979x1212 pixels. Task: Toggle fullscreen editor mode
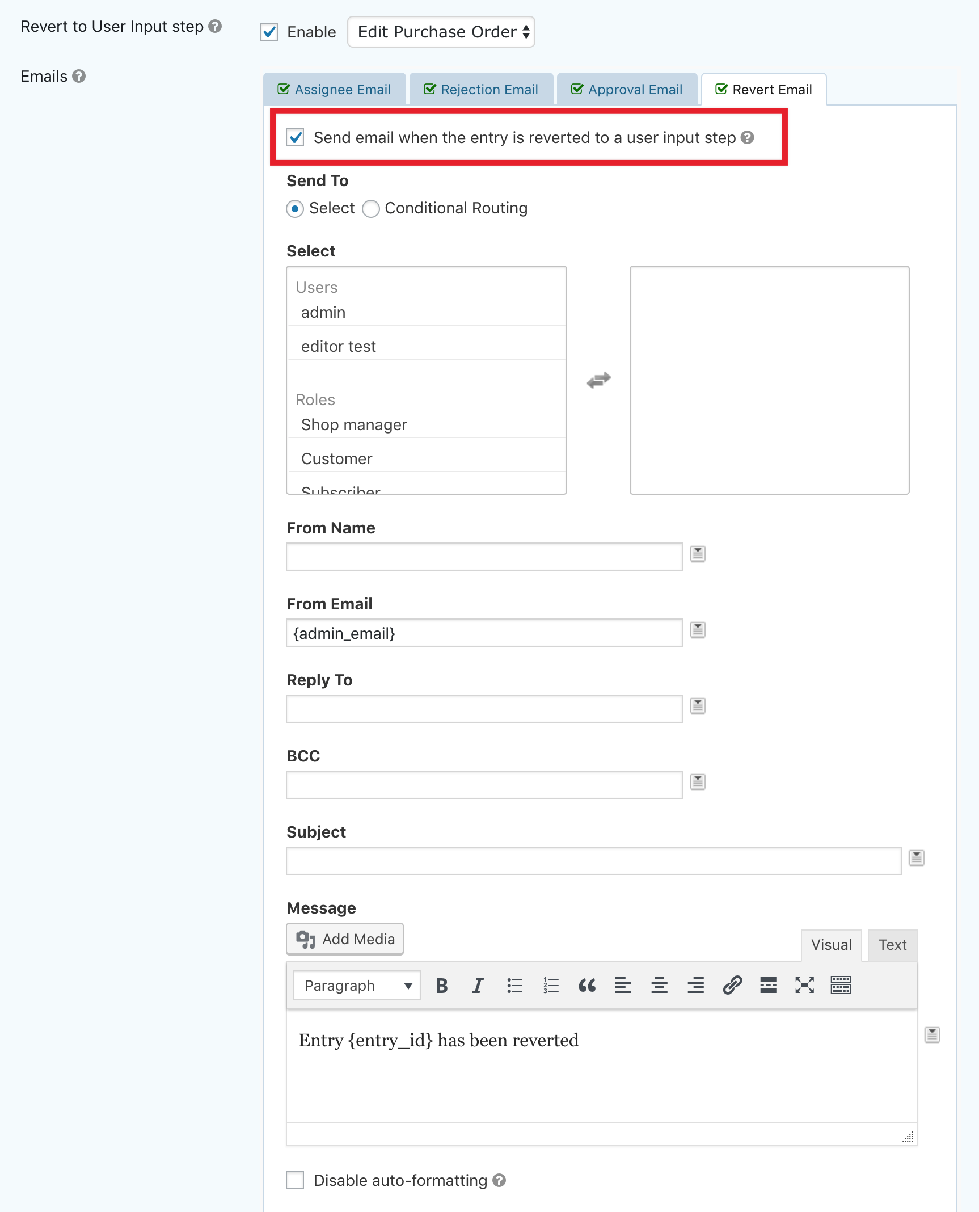(804, 986)
